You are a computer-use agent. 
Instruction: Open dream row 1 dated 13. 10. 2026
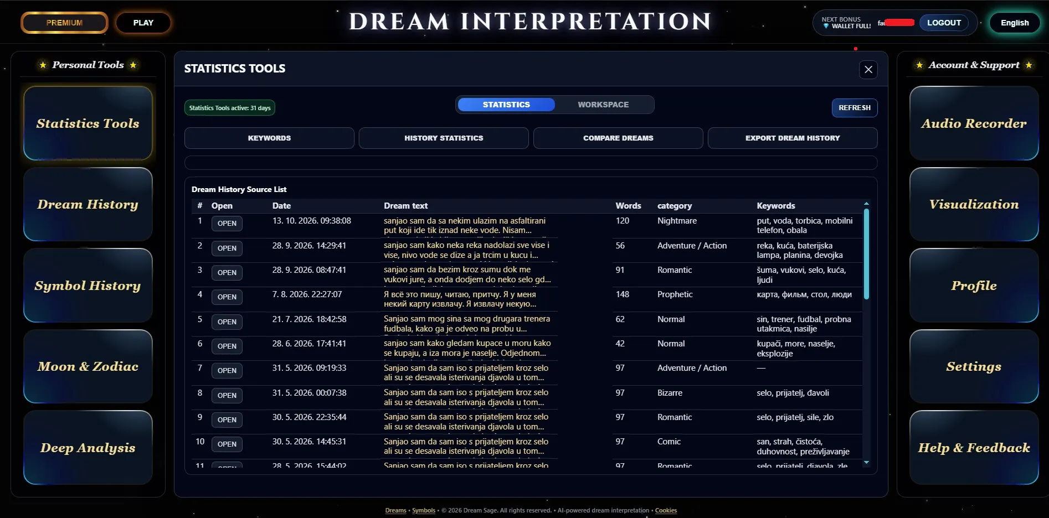(x=227, y=224)
